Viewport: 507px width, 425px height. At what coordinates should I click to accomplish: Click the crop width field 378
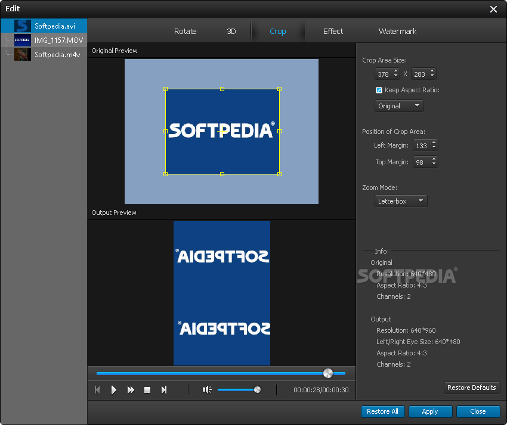tap(384, 74)
